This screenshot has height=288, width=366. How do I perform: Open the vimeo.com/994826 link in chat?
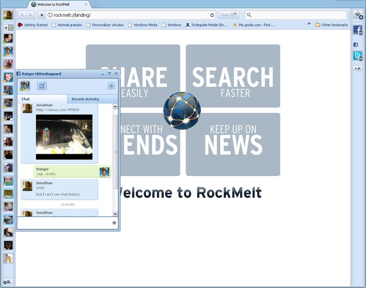58,110
